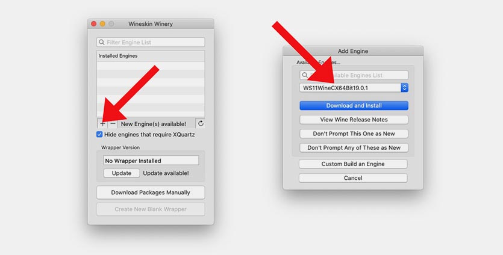
Task: Choose Don't Prompt Any of These as New
Action: [x=354, y=147]
